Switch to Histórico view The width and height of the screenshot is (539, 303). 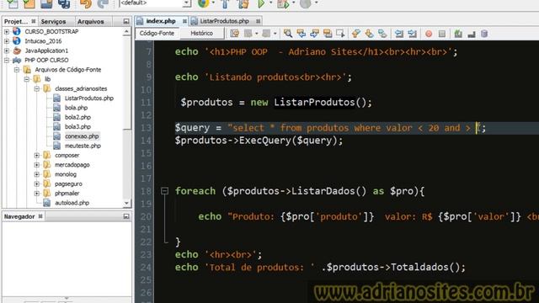202,34
